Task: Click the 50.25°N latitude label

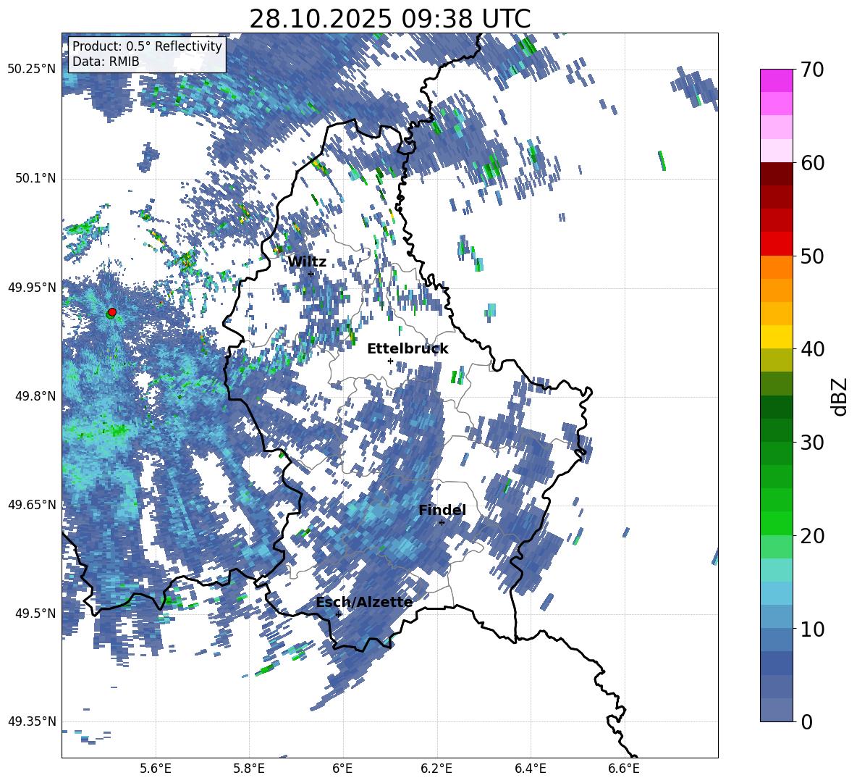Action: [x=32, y=70]
